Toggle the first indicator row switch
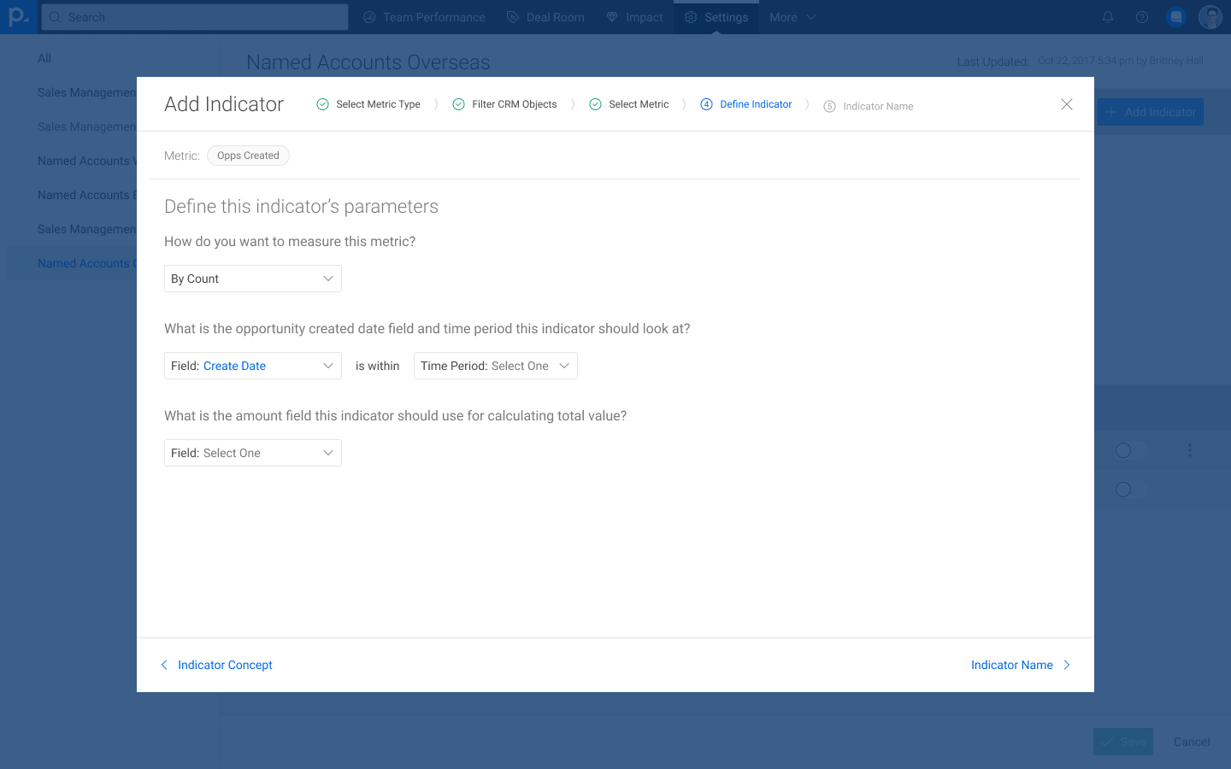This screenshot has width=1231, height=769. (x=1130, y=450)
